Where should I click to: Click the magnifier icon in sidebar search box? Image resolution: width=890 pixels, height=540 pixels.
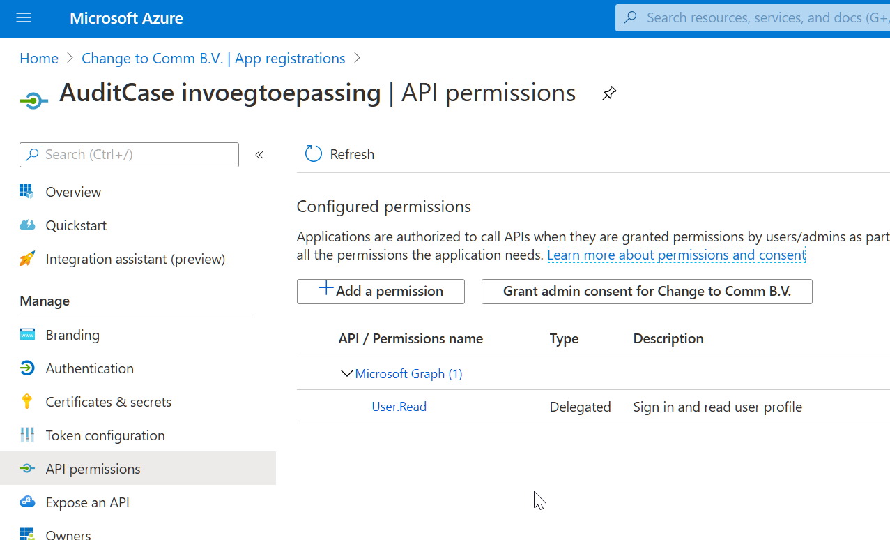(x=32, y=155)
